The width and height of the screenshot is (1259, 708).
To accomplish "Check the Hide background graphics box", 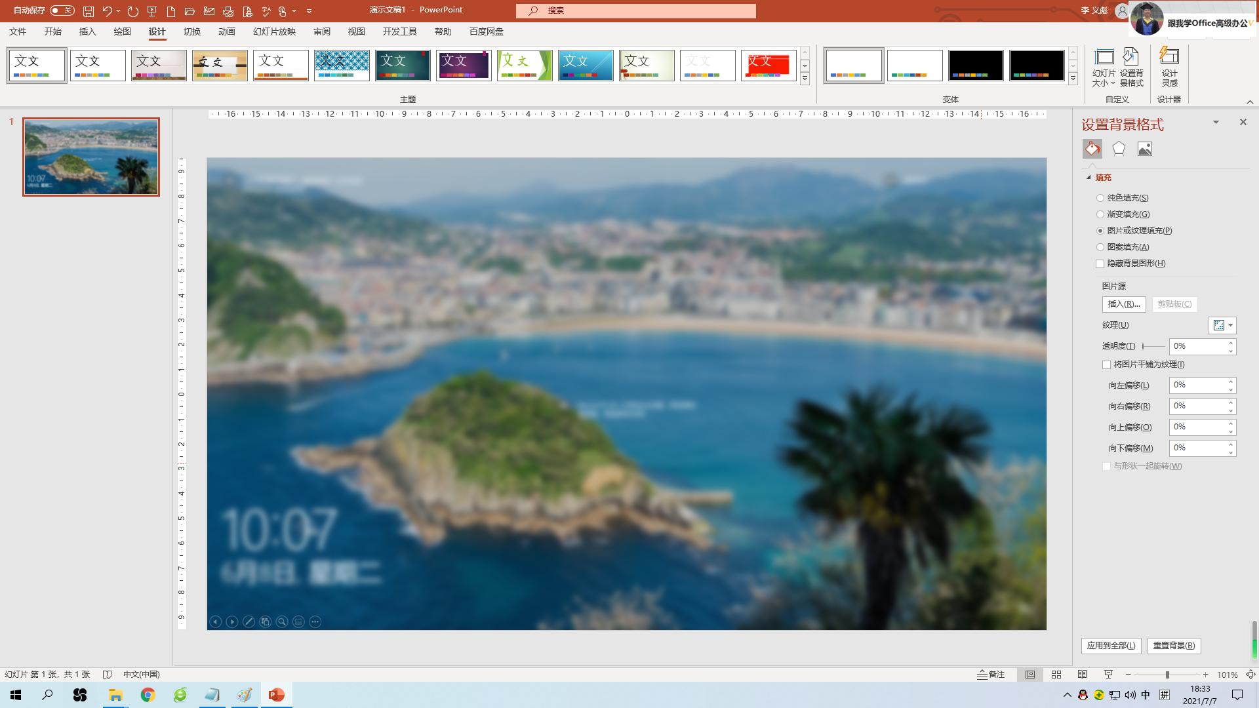I will tap(1100, 264).
